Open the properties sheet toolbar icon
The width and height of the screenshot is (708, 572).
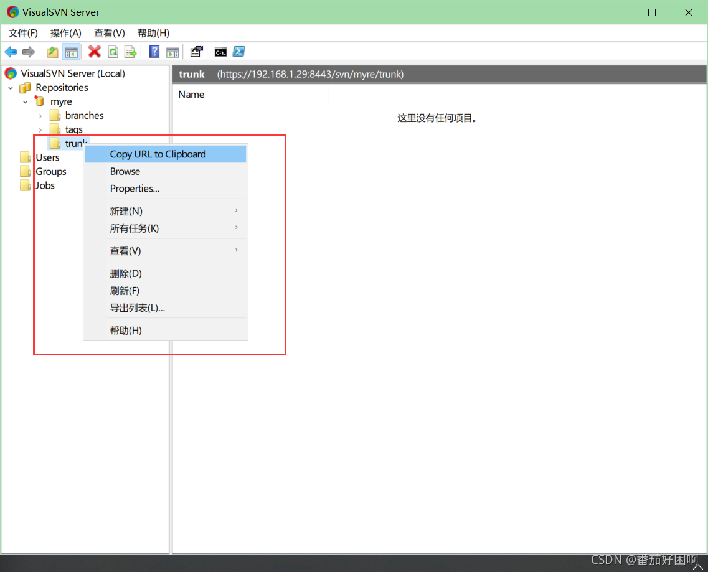click(196, 52)
